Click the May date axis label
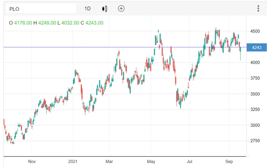Viewport: 267px width, 167px height. click(x=151, y=161)
